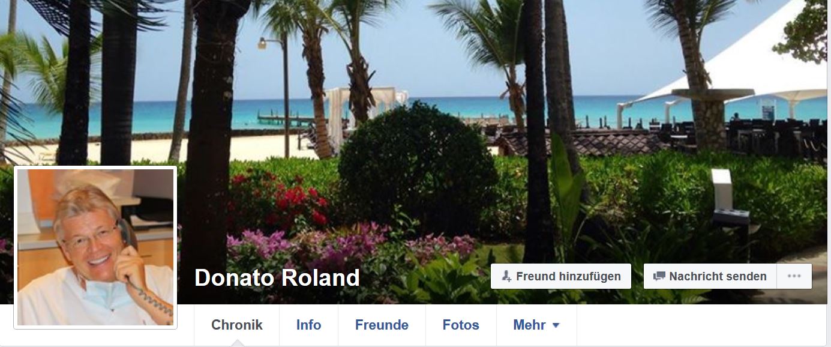Click the active tab pointer below Chronik
Image resolution: width=831 pixels, height=347 pixels.
237,343
